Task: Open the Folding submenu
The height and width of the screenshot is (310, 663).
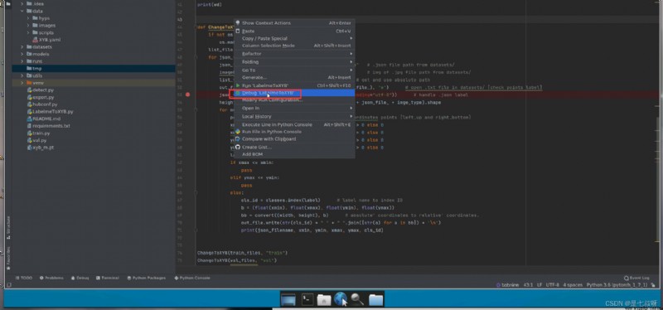Action: coord(294,61)
